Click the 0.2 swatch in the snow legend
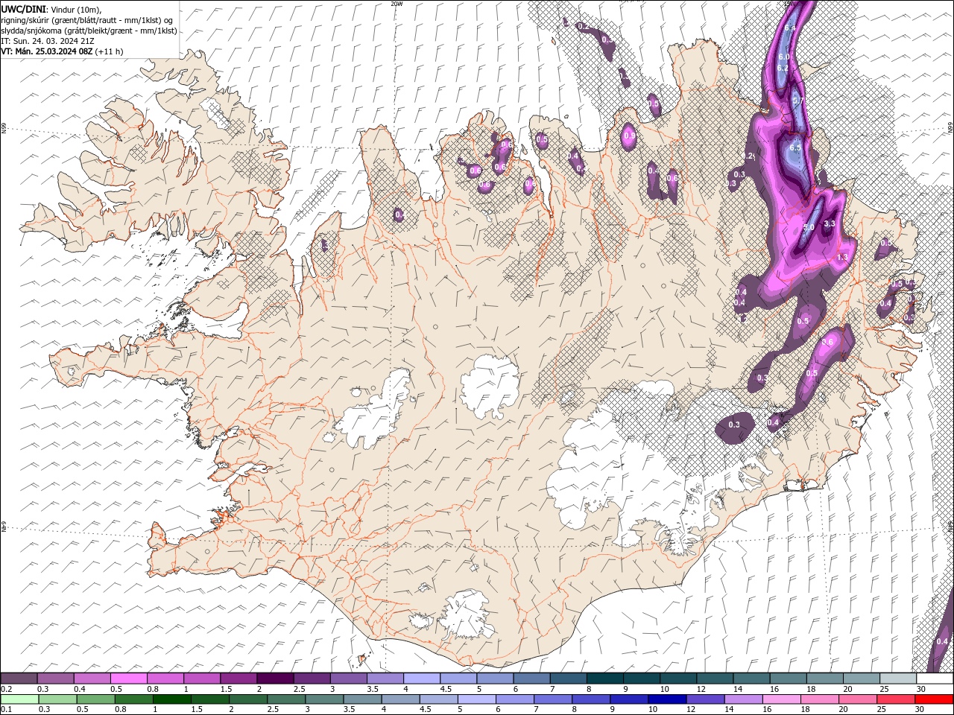The image size is (954, 715). tap(19, 679)
